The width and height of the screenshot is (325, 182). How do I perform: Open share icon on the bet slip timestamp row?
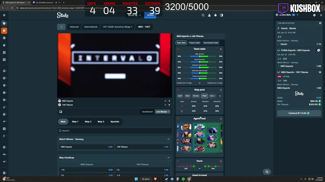point(320,23)
